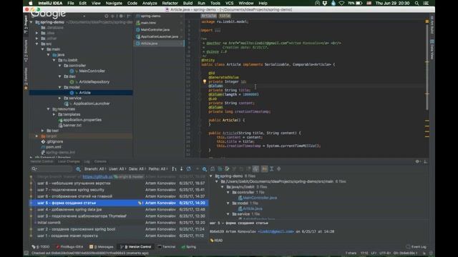The image size is (458, 257).
Task: Collapse the src folder in project tree
Action: coord(36,44)
